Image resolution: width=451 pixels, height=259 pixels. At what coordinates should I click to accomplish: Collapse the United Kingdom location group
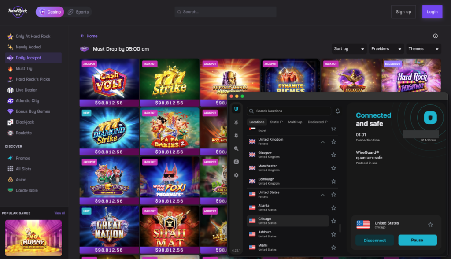coord(323,142)
